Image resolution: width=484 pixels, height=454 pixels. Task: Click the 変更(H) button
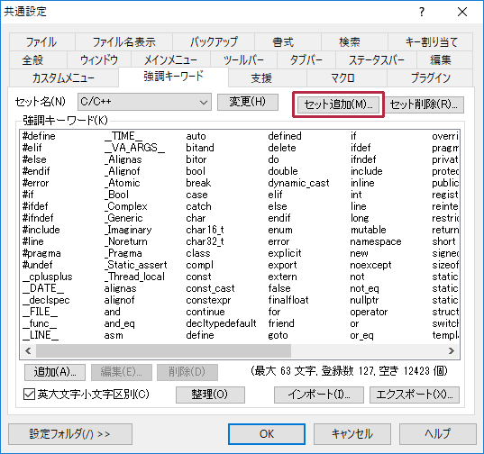tap(248, 102)
